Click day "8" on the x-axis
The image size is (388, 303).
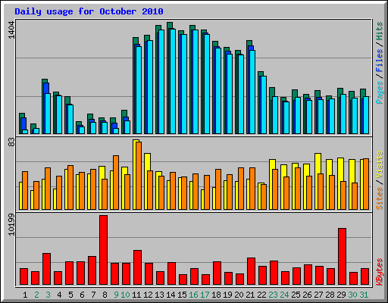(105, 295)
